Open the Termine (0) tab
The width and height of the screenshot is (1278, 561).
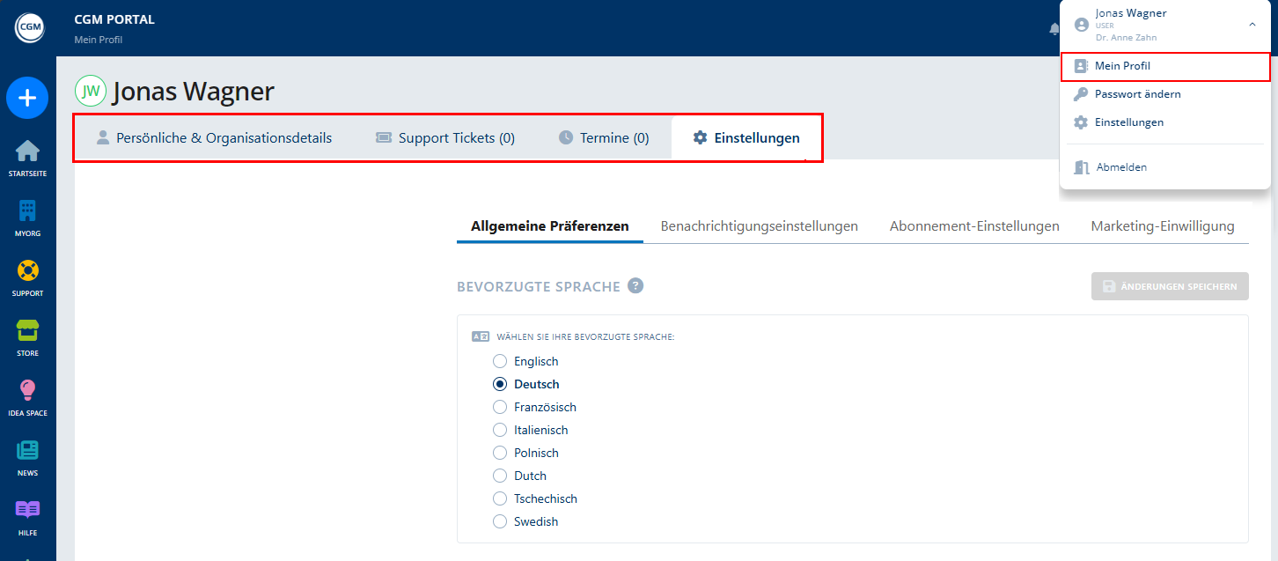[x=604, y=137]
